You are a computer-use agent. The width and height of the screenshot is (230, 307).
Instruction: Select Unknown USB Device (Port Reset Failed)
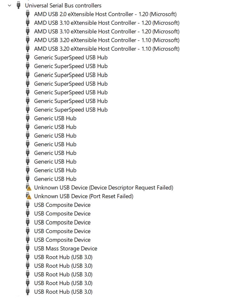tap(84, 196)
